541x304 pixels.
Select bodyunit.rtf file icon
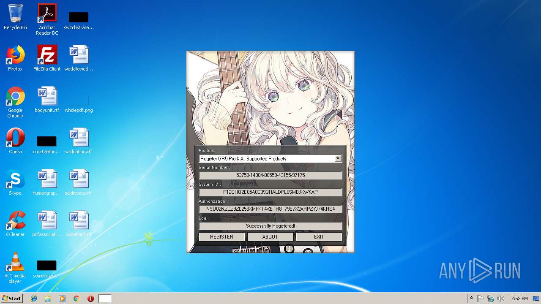pos(47,100)
